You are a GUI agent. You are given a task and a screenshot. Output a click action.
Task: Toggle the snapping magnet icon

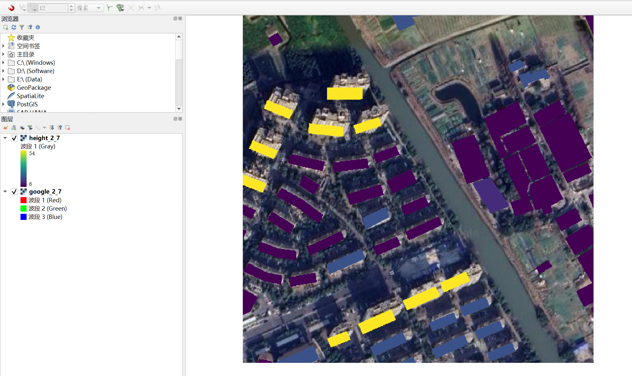[12, 8]
